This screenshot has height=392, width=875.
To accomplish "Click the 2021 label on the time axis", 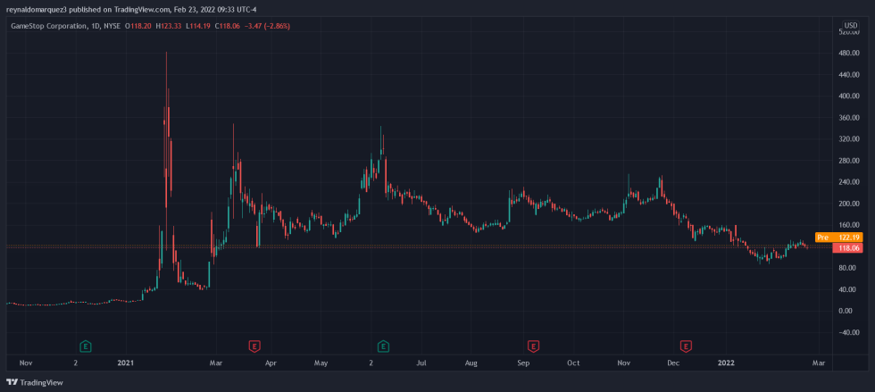I will 126,363.
